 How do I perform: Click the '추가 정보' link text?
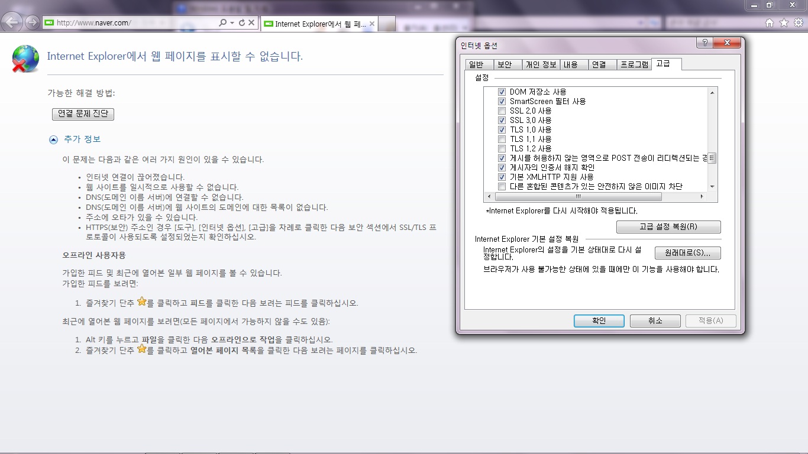pos(82,140)
